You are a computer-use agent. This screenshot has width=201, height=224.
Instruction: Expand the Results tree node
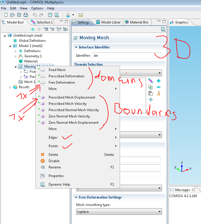[11, 87]
